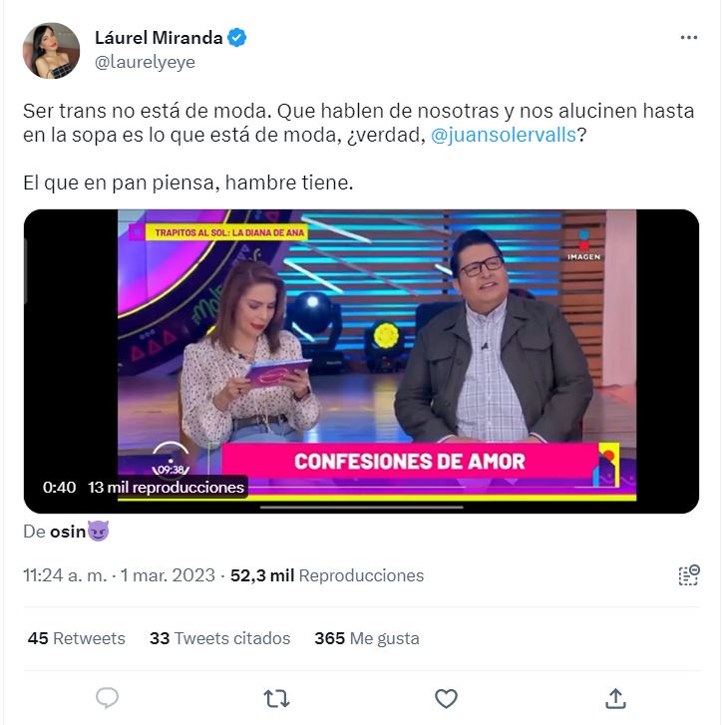Visit the @laurelyeye handle
The height and width of the screenshot is (725, 722).
coord(145,62)
